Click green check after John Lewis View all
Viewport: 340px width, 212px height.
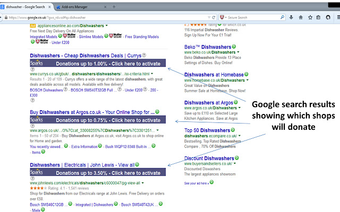pyautogui.click(x=137, y=164)
